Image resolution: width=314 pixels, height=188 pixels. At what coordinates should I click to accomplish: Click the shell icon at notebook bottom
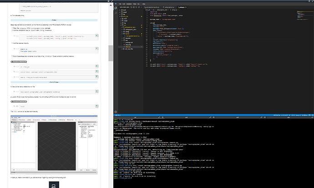pos(54,185)
